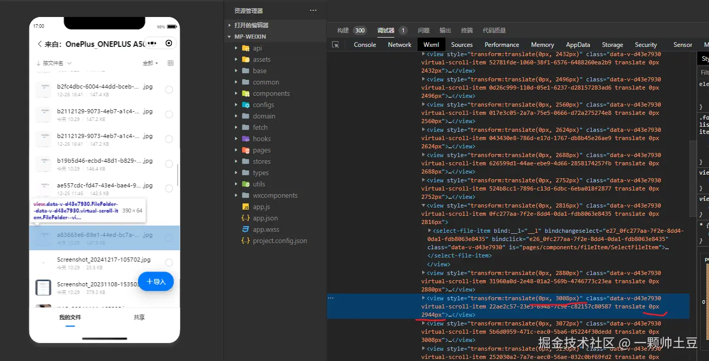Expand the domain folder chevron

pos(236,116)
